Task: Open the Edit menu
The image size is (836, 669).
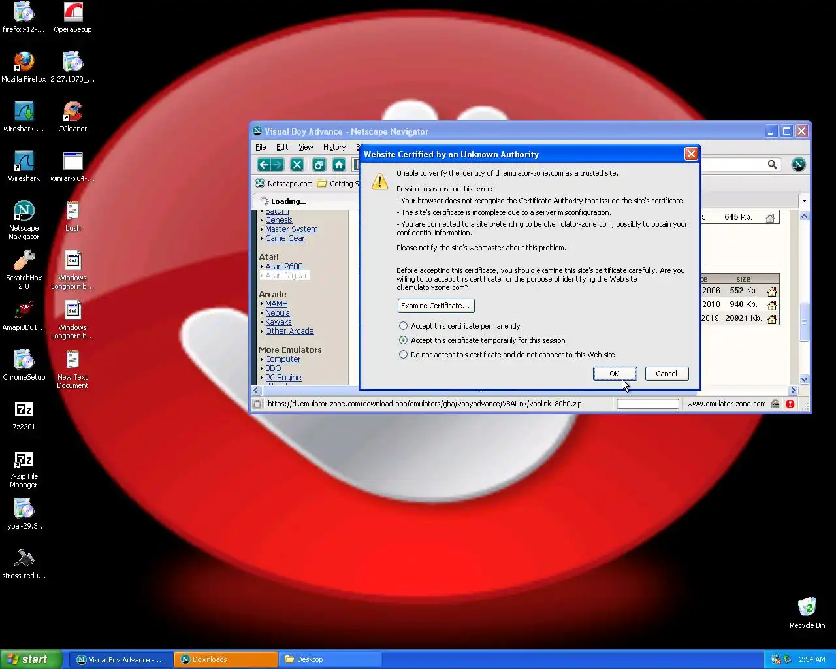Action: [x=282, y=147]
